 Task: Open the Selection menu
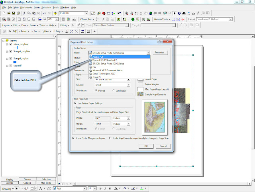click(x=46, y=8)
